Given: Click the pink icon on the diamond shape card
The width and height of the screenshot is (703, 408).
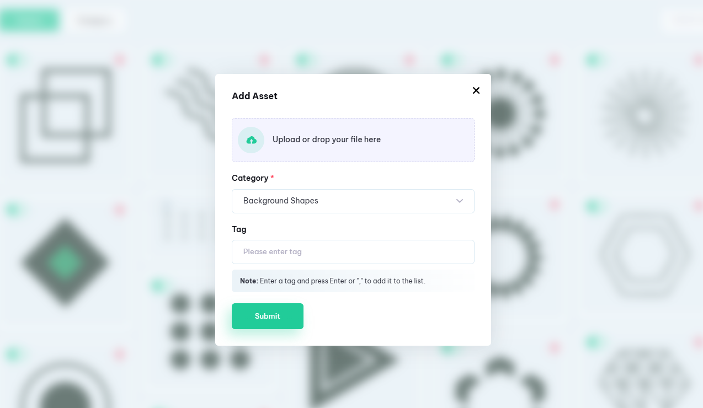Looking at the screenshot, I should click(x=119, y=210).
